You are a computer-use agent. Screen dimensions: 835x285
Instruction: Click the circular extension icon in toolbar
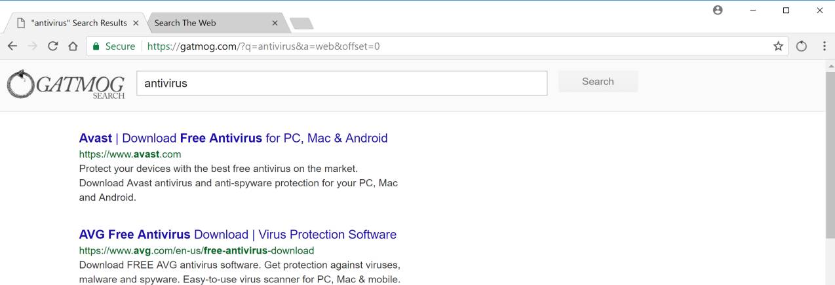coord(801,46)
